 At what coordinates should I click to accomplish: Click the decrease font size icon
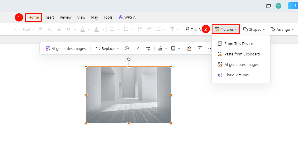click(x=50, y=29)
